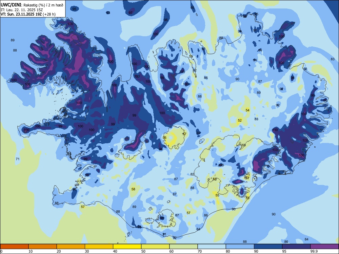This screenshot has width=339, height=254.
Task: Click the '54' humidity value on the map
Action: point(247,110)
